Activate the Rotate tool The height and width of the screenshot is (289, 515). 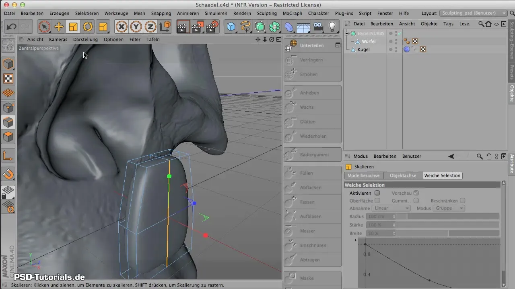pyautogui.click(x=88, y=27)
